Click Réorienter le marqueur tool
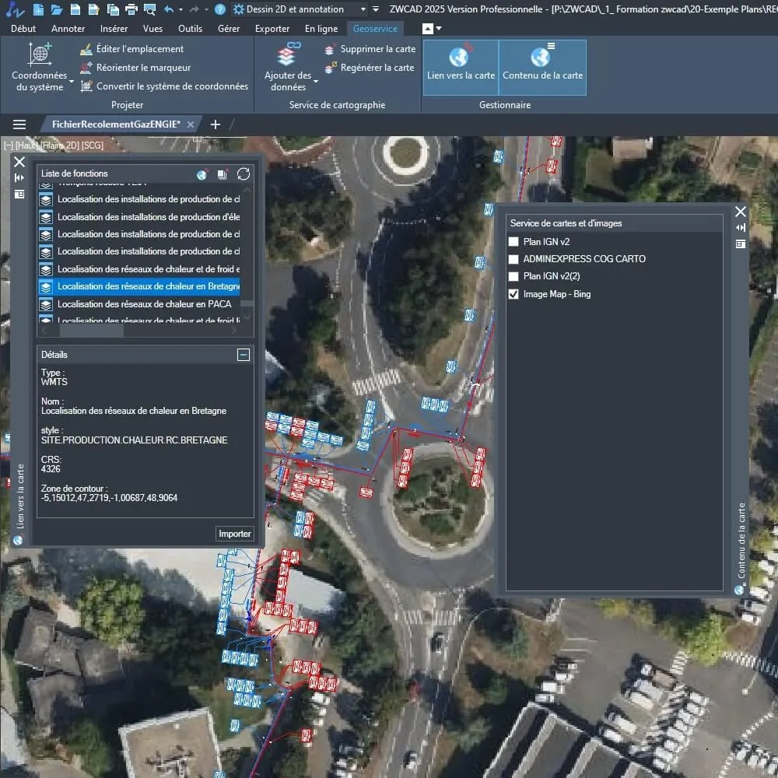The image size is (778, 778). 135,68
